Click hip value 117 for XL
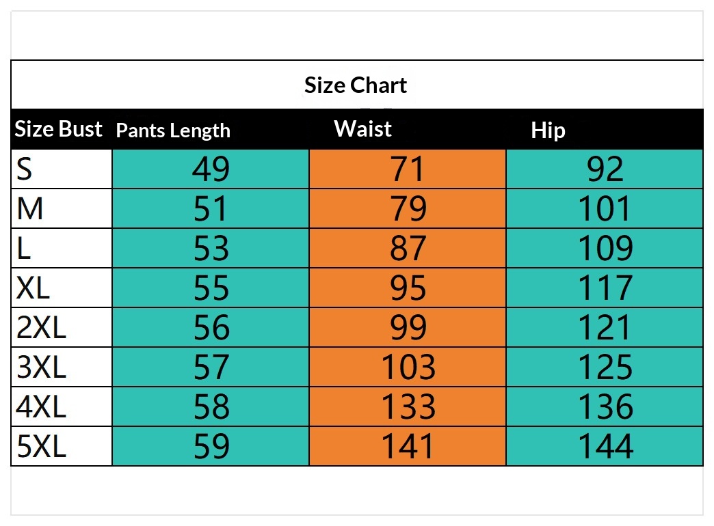 click(605, 288)
